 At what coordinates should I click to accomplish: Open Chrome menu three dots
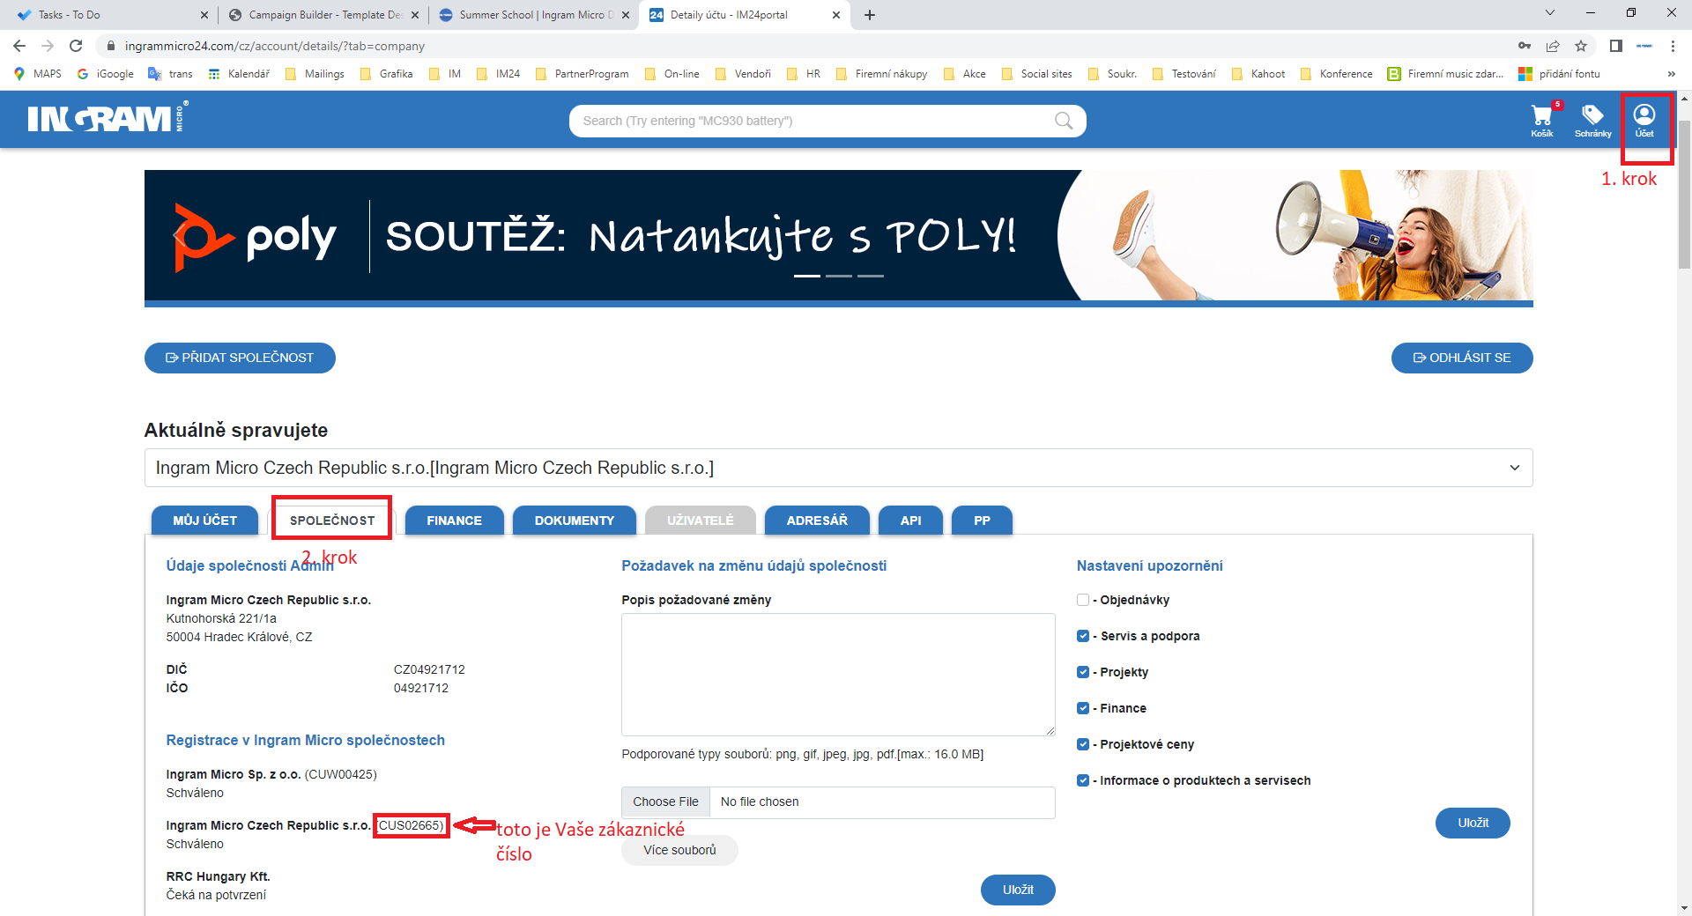point(1673,46)
